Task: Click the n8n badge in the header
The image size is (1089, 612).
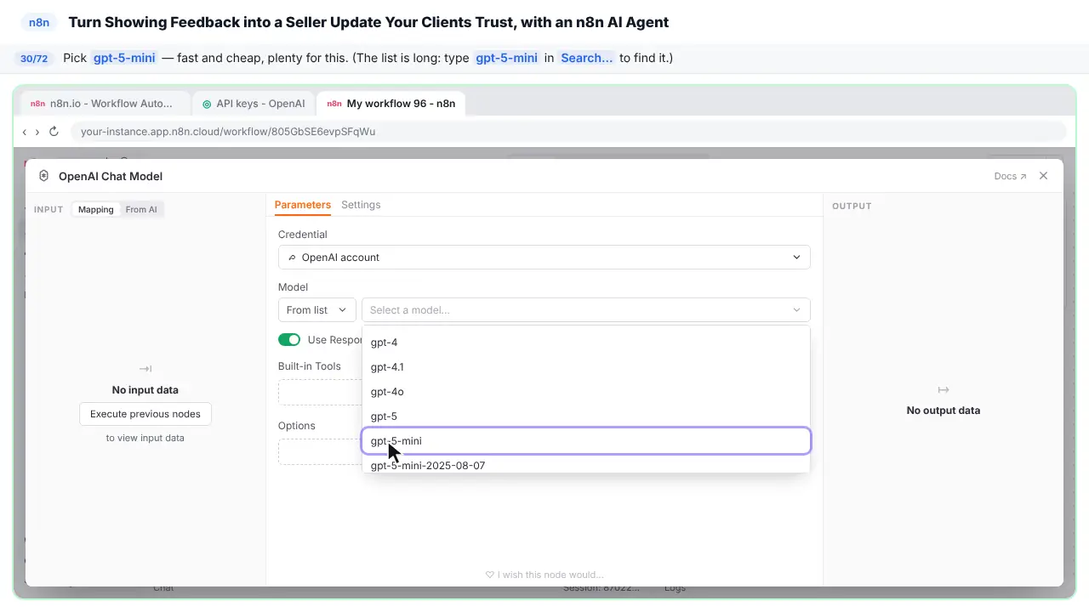Action: (x=39, y=23)
